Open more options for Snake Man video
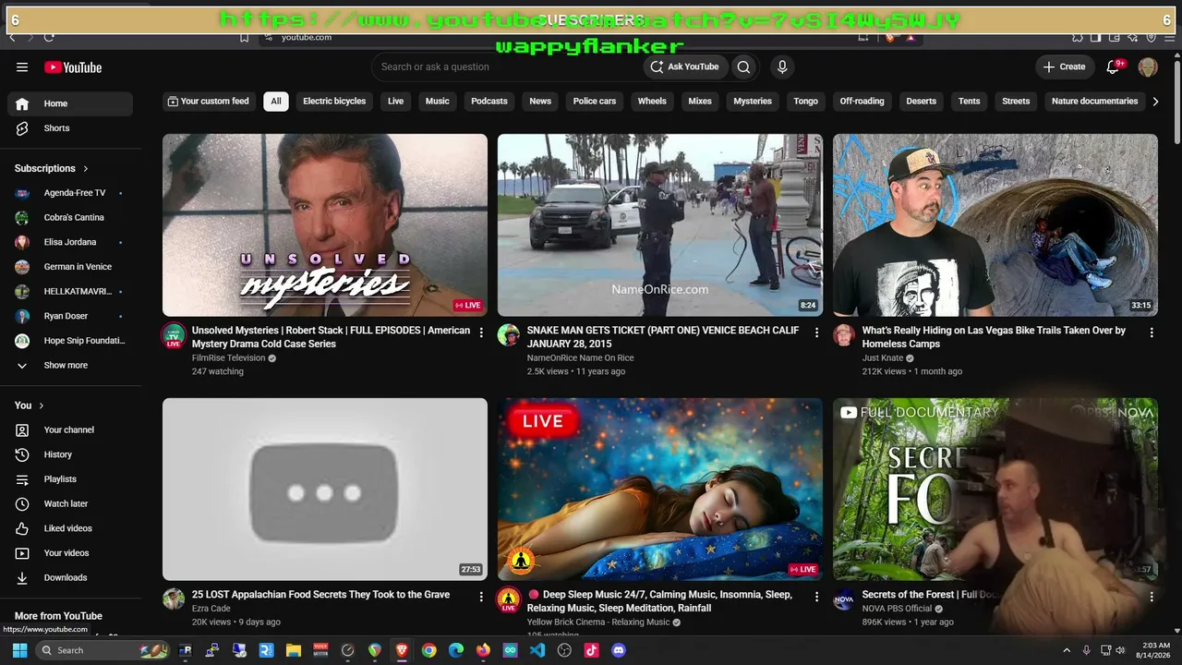Viewport: 1182px width, 665px height. 816,332
